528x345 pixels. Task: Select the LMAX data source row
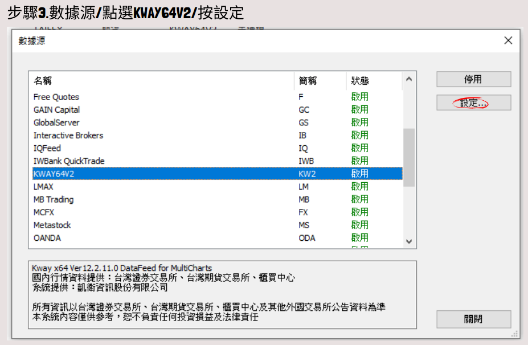(x=217, y=187)
